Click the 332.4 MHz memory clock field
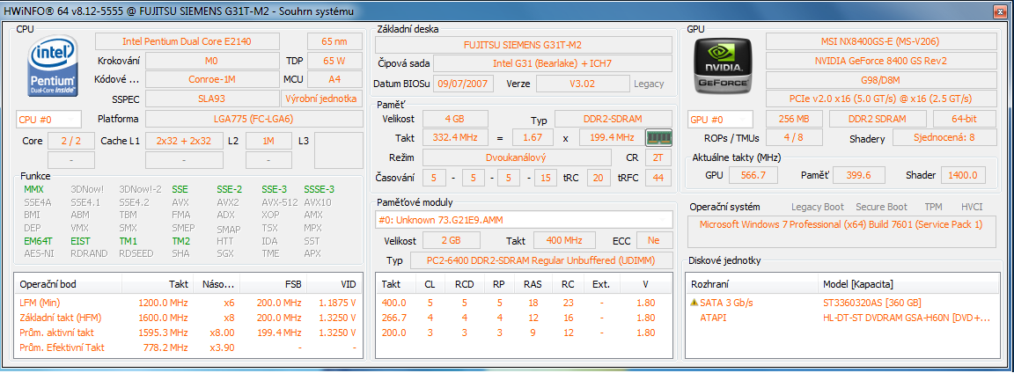1014x373 pixels. [455, 138]
